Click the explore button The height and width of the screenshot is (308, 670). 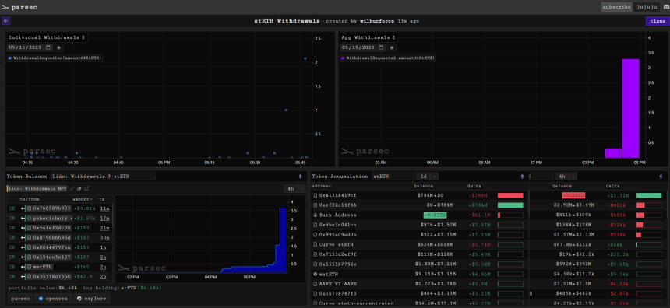click(91, 298)
